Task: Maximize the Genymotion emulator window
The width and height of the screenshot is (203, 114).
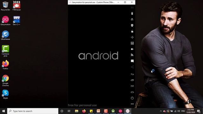Action: (x=125, y=2)
